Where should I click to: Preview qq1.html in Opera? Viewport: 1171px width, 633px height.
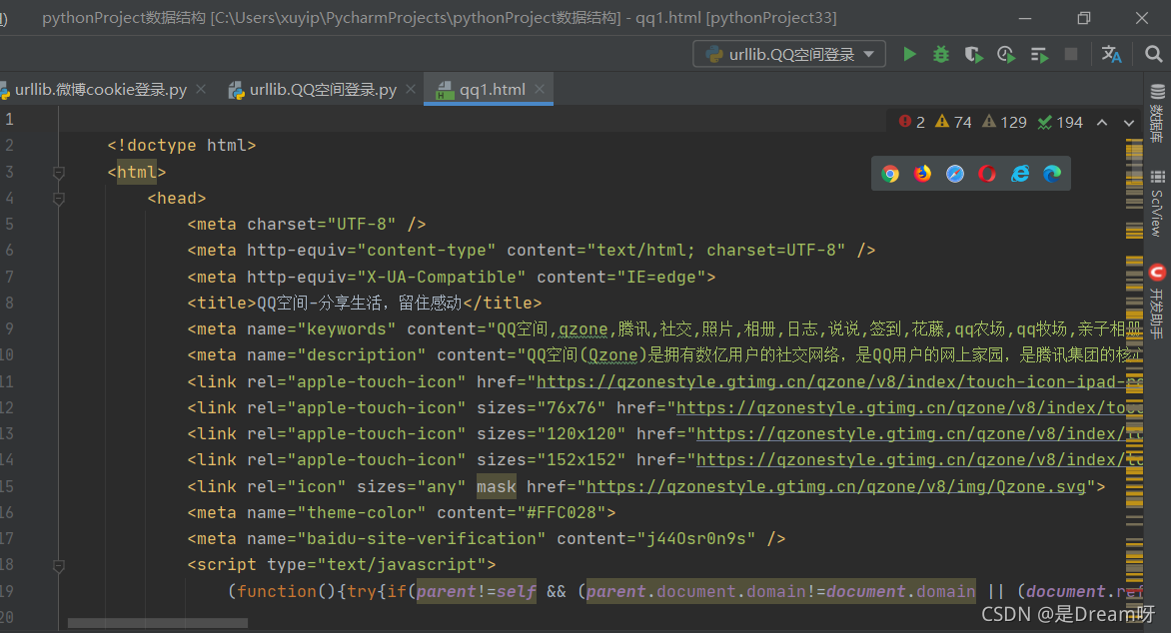(x=986, y=174)
